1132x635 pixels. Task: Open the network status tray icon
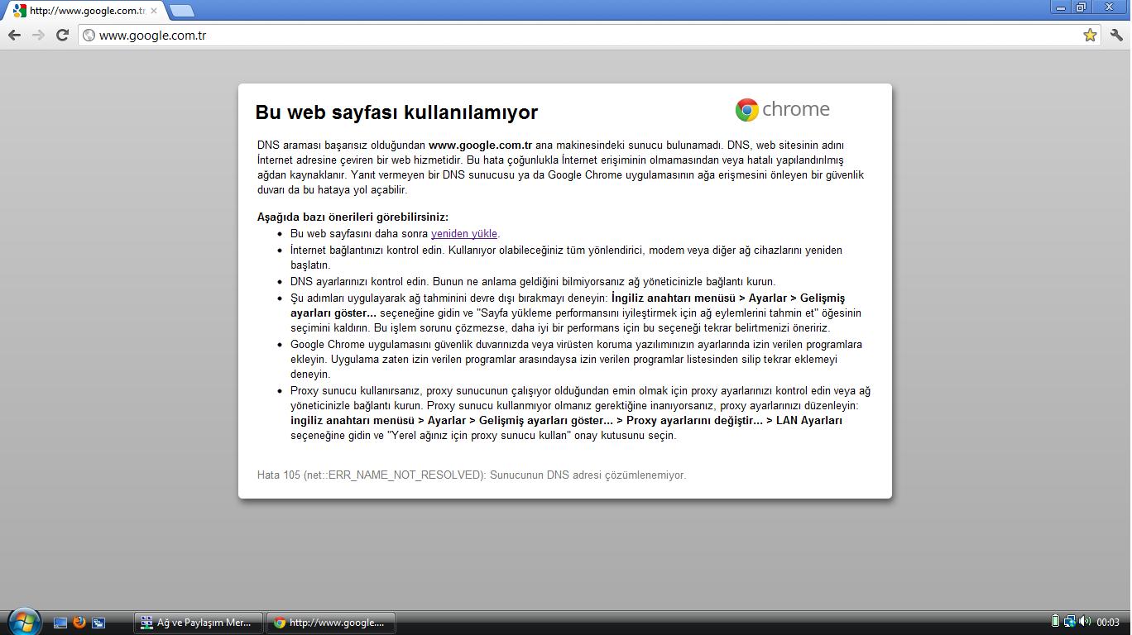pos(1069,622)
